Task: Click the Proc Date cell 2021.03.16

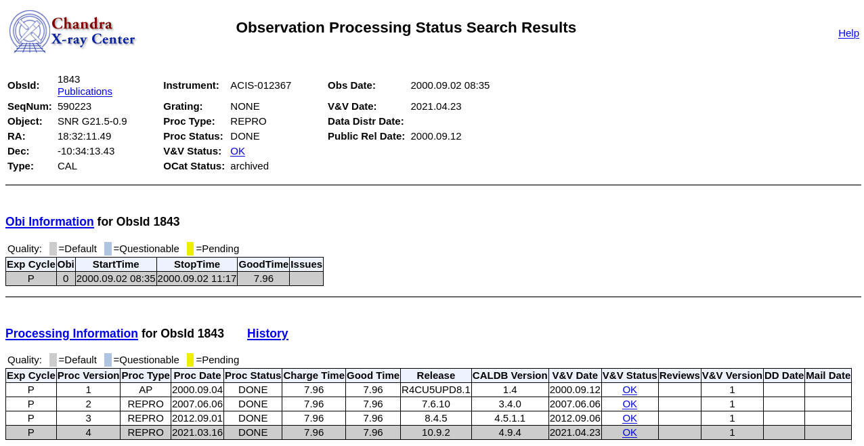Action: [197, 432]
